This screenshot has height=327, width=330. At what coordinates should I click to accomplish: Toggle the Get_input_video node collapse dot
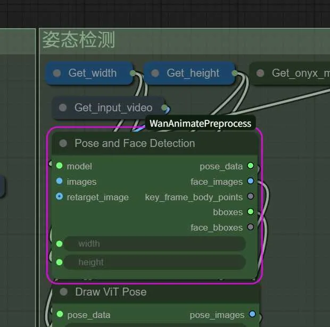pyautogui.click(x=63, y=108)
